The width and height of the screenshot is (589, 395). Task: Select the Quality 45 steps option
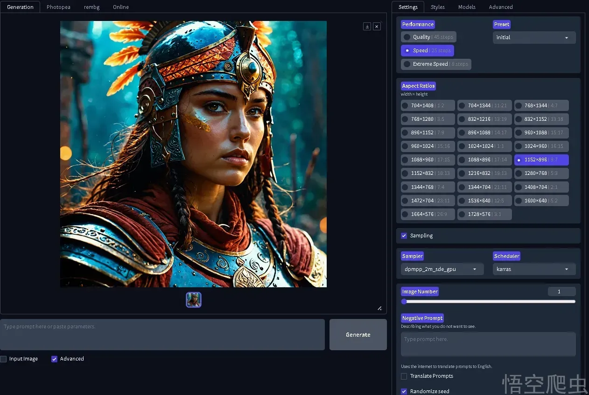point(428,37)
